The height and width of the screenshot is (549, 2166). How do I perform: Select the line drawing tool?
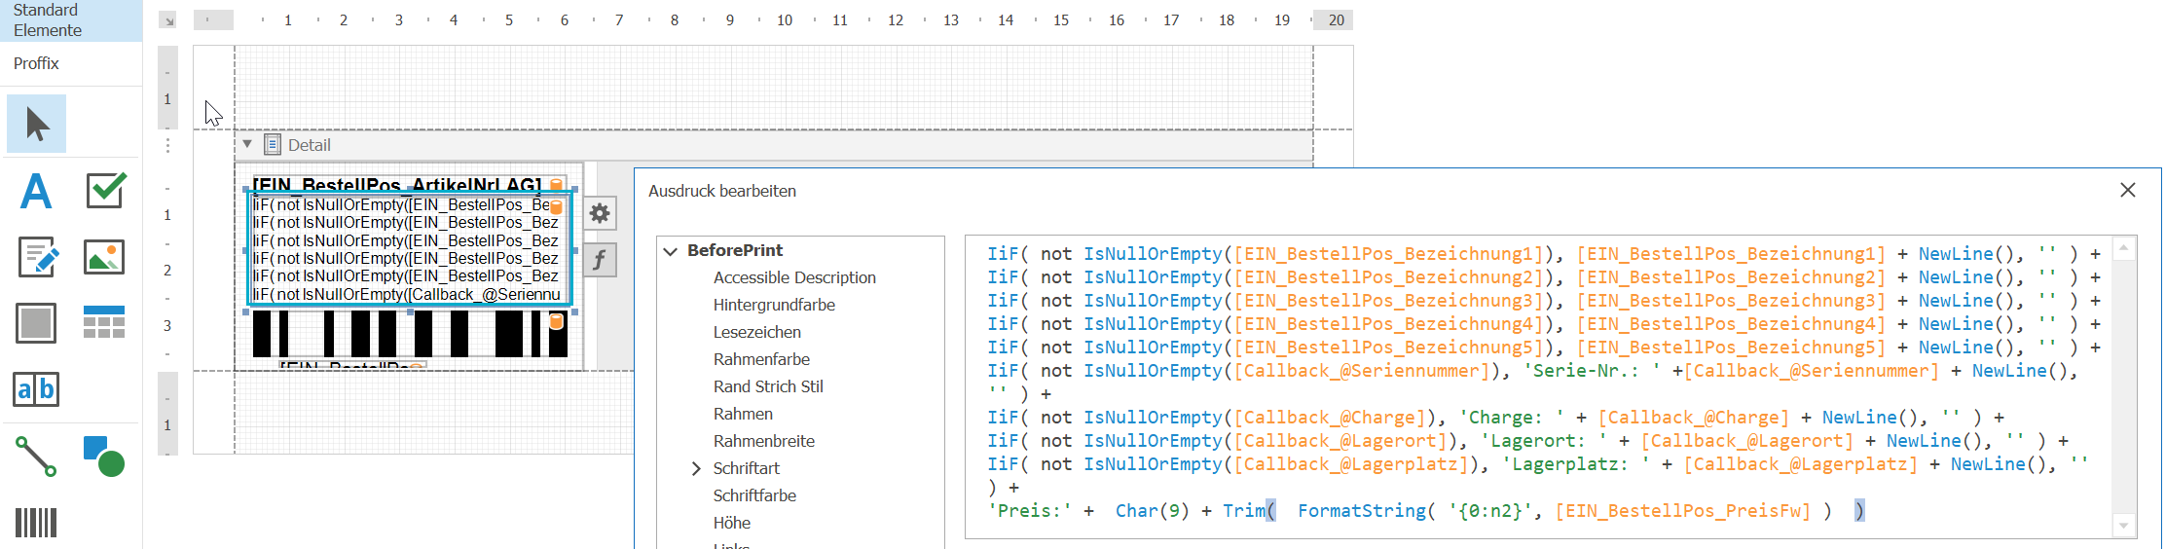[37, 456]
